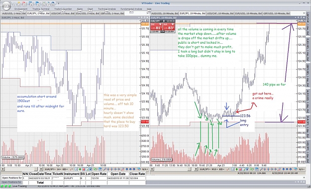
Task: Click scroll-left arrow of 10-Minute chart scrollbar
Action: 152,169
